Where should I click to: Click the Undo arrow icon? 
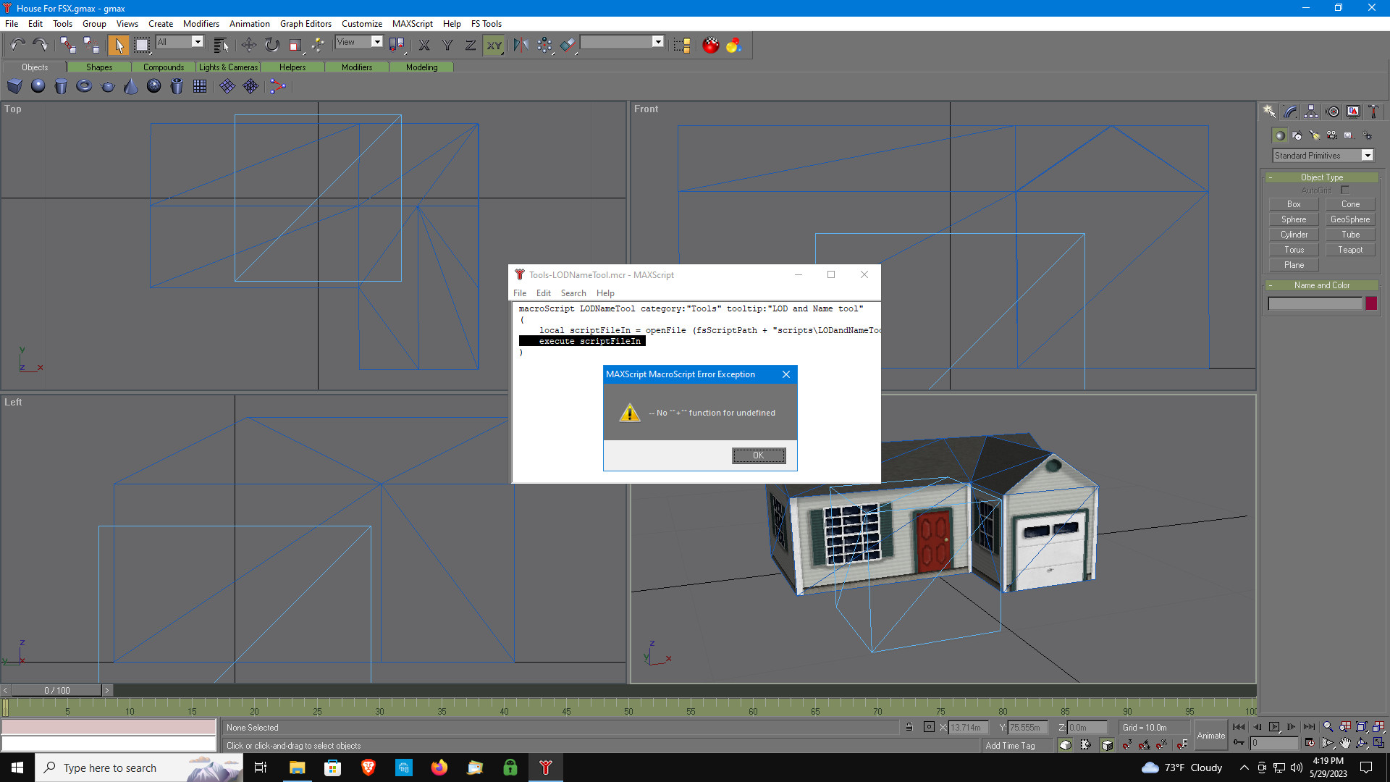coord(17,45)
